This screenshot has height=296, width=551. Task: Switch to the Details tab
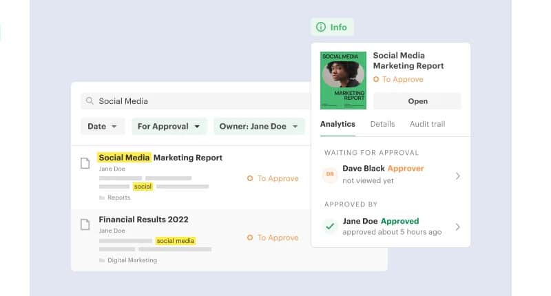pos(382,124)
